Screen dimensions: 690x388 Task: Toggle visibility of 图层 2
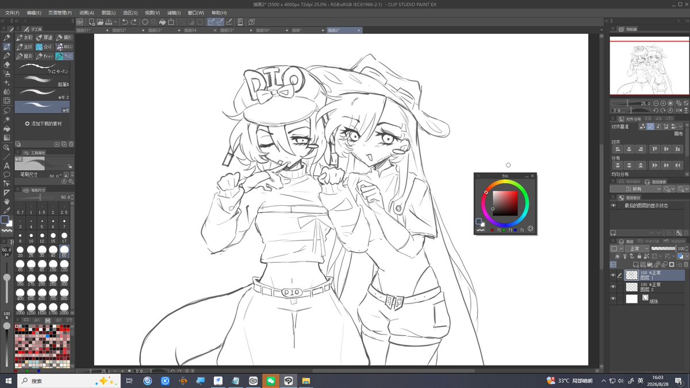(x=613, y=287)
